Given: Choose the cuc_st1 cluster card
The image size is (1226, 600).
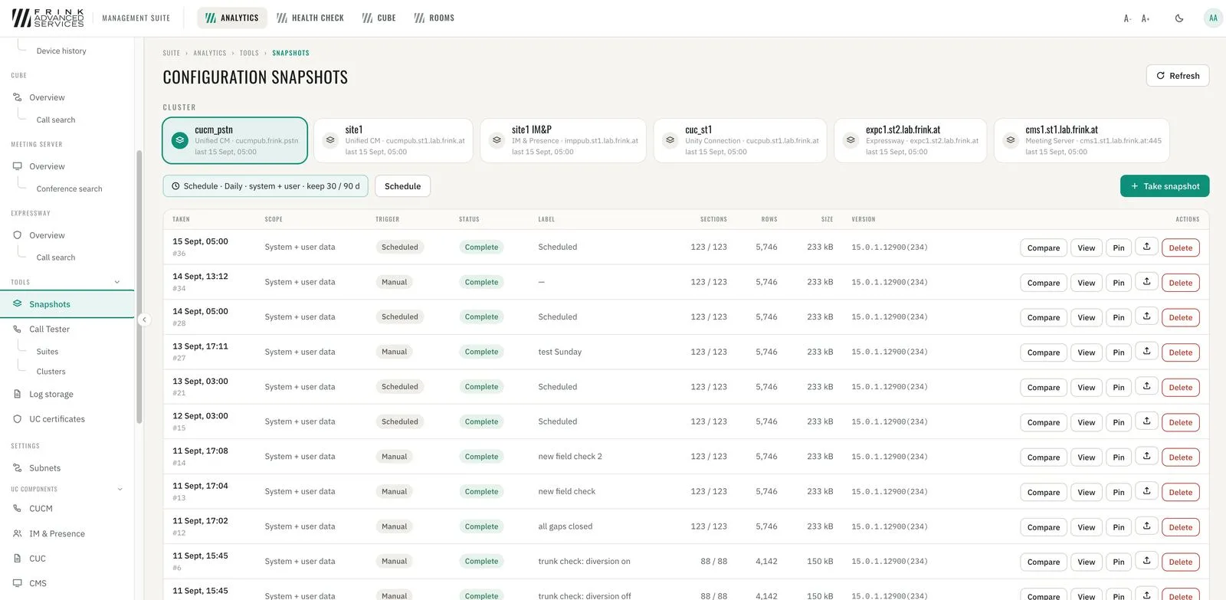Looking at the screenshot, I should coord(740,140).
